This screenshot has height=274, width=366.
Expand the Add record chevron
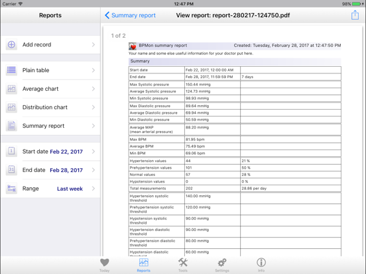(x=93, y=44)
